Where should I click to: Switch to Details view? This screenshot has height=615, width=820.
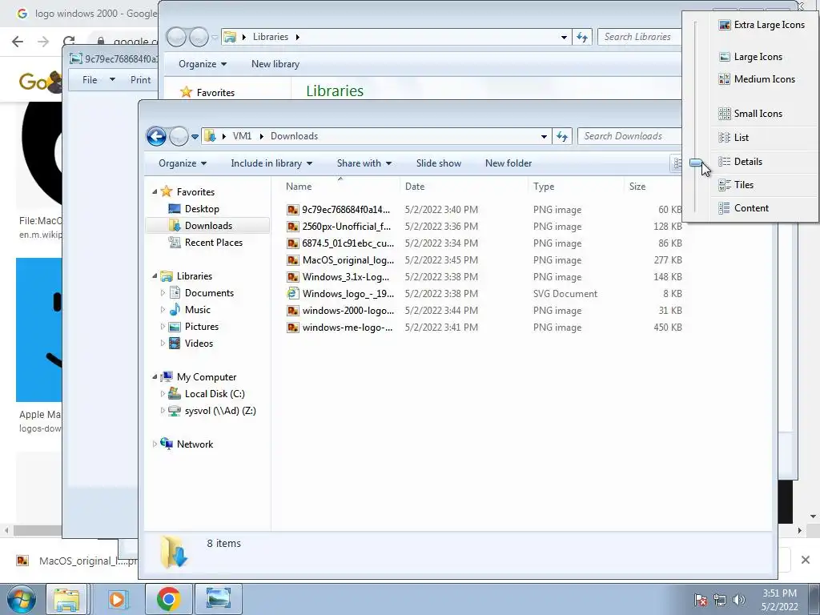[x=741, y=162]
